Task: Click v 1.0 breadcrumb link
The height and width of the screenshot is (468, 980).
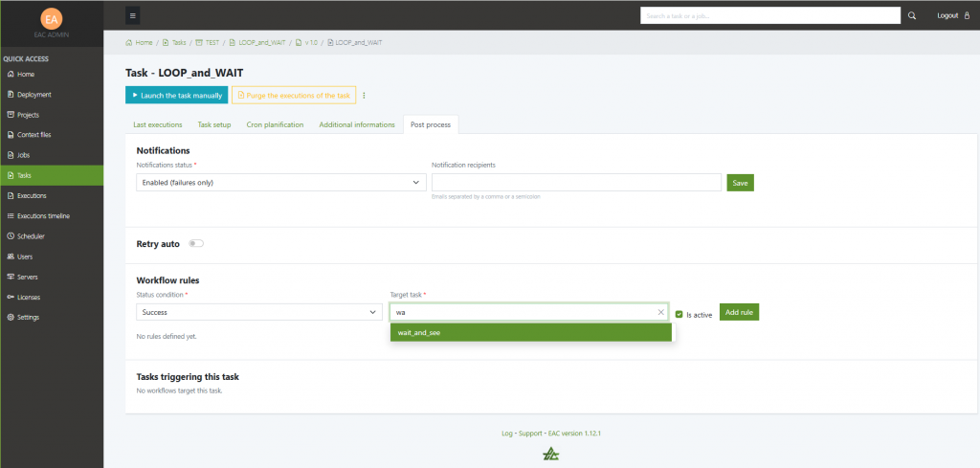Action: (307, 42)
